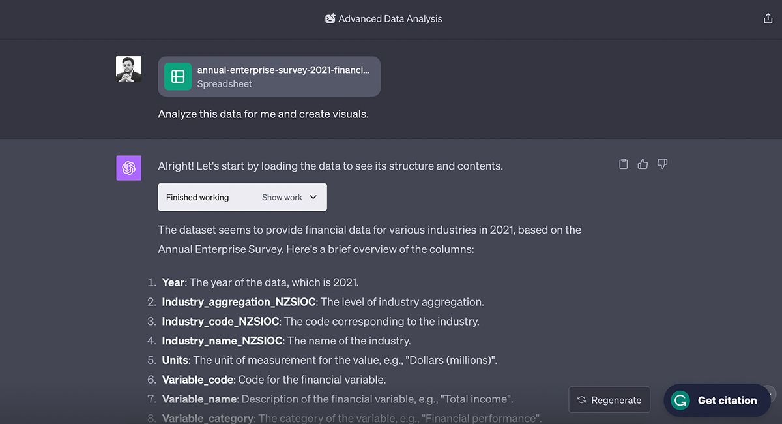The image size is (782, 424).
Task: Open the annual-enterprise-survey file attachment name
Action: click(283, 70)
